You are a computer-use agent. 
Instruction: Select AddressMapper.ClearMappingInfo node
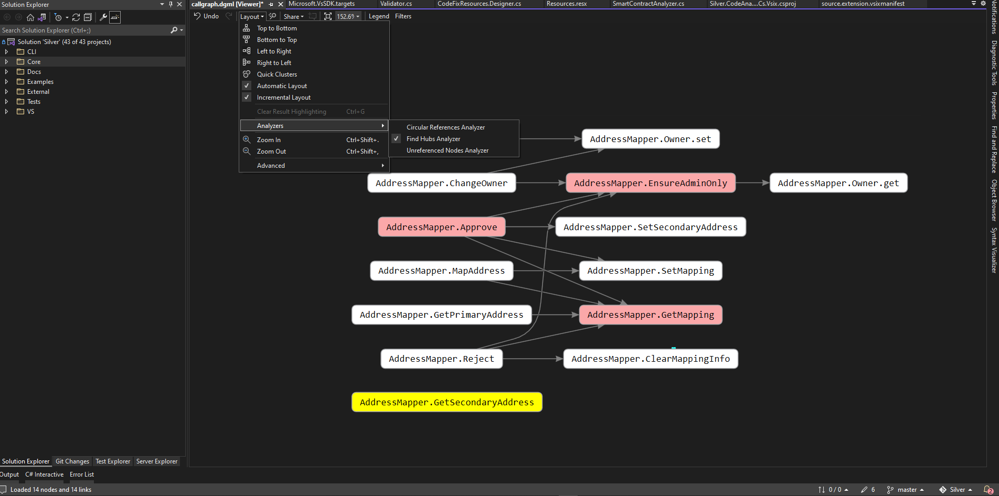651,359
